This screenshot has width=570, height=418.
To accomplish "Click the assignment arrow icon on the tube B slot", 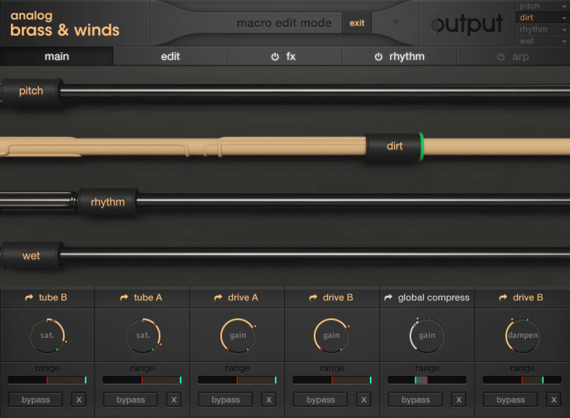I will [x=29, y=297].
